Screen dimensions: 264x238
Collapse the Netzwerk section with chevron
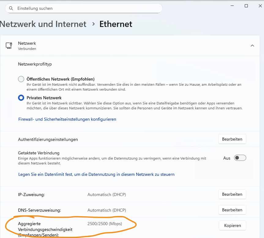(x=252, y=46)
